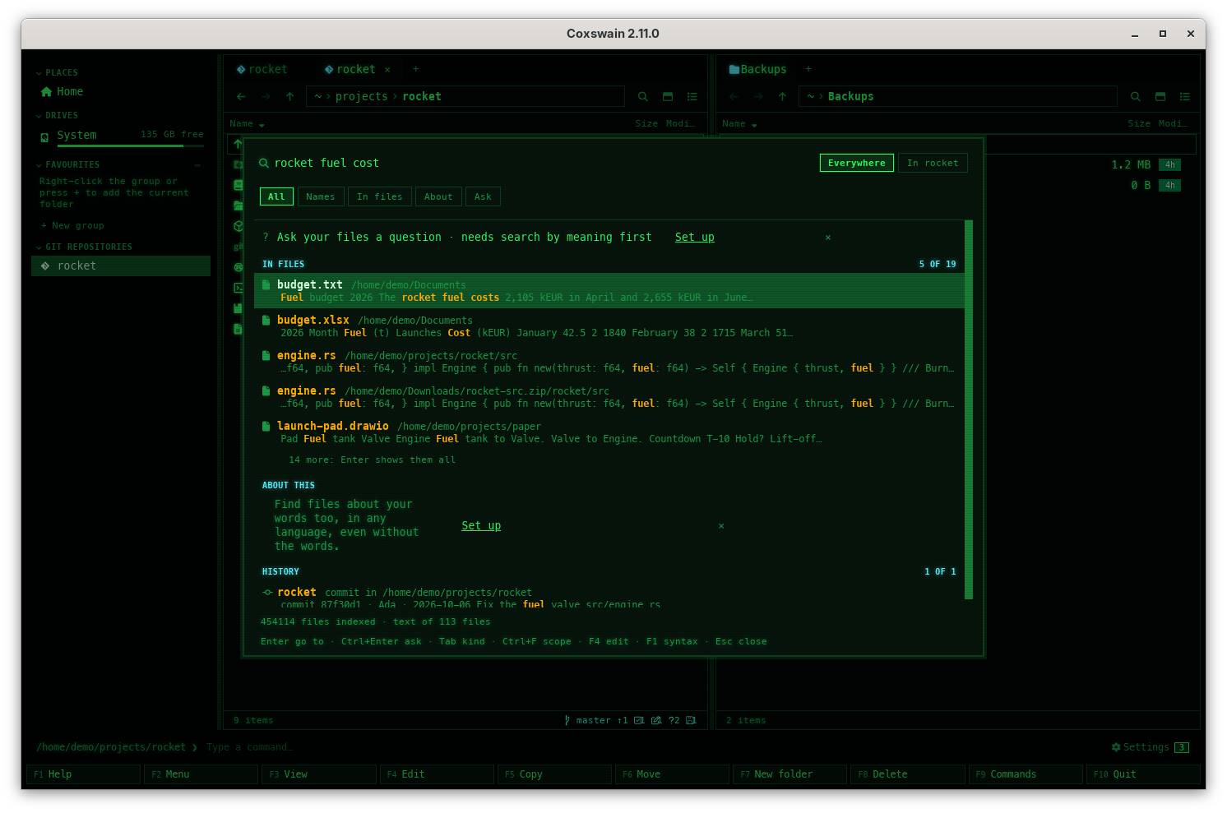
Task: Open Settings via the gear icon
Action: 1116,747
